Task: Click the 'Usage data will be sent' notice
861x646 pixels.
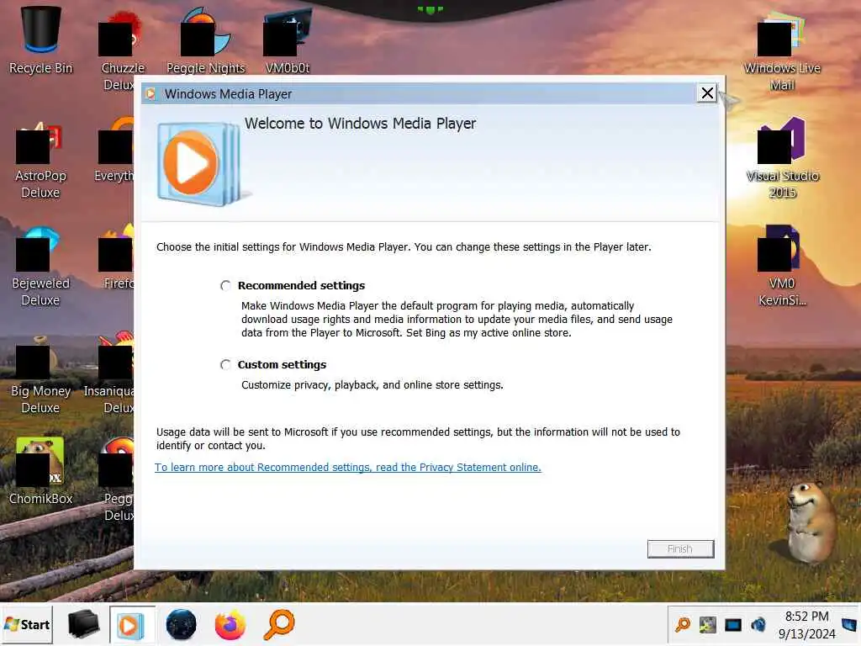Action: tap(418, 439)
